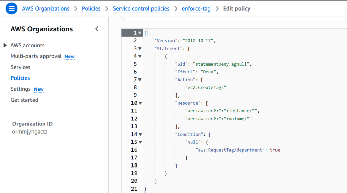
Task: Fold the Action array at line 7
Action: (140, 80)
